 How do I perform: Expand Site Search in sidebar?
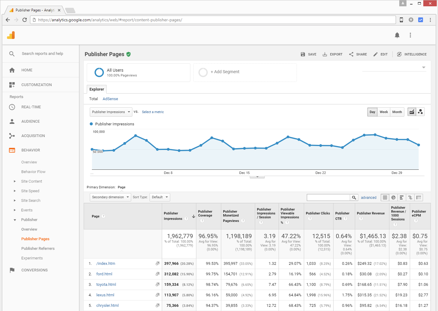(x=15, y=200)
